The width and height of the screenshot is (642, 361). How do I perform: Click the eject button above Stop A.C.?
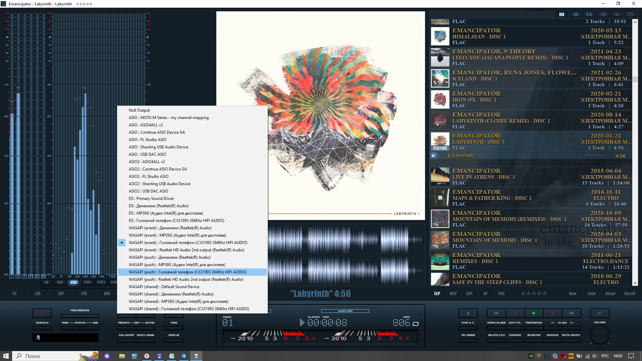click(x=468, y=313)
